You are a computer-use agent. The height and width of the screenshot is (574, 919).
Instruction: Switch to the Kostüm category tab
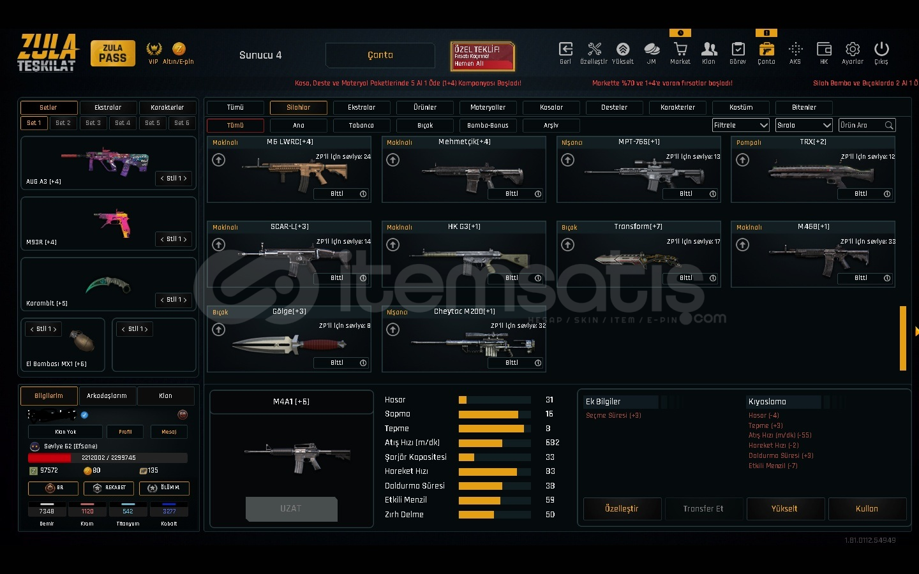click(741, 108)
